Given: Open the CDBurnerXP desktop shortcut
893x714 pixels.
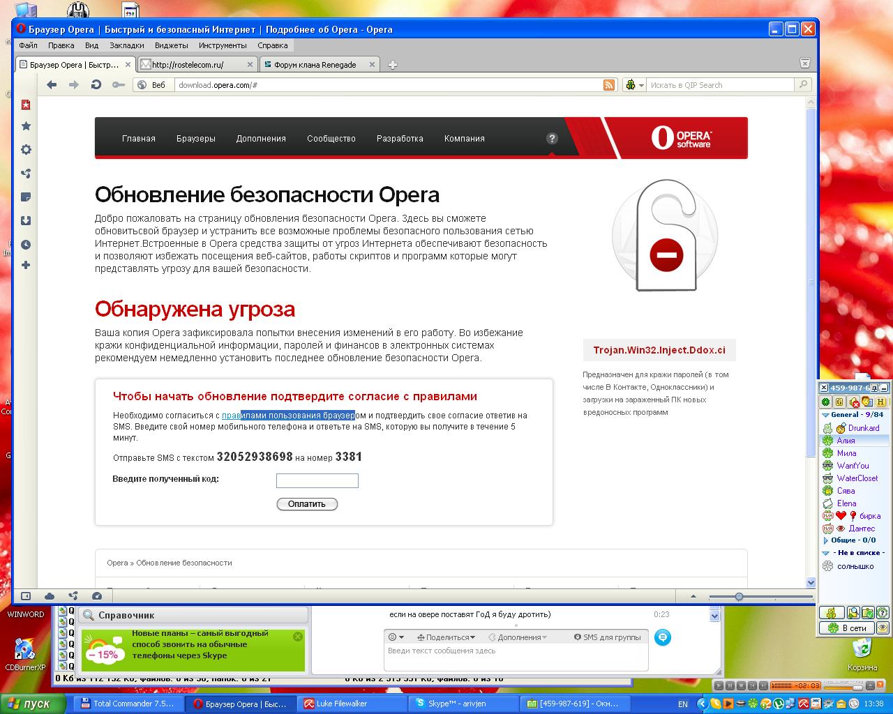Looking at the screenshot, I should [25, 655].
